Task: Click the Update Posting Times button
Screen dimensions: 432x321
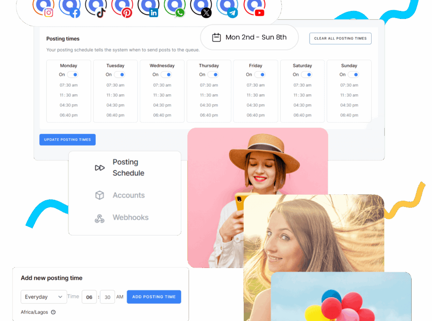Action: click(67, 140)
